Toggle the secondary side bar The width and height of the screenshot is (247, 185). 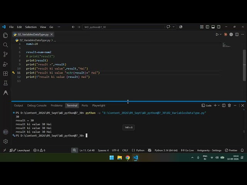coord(219,27)
